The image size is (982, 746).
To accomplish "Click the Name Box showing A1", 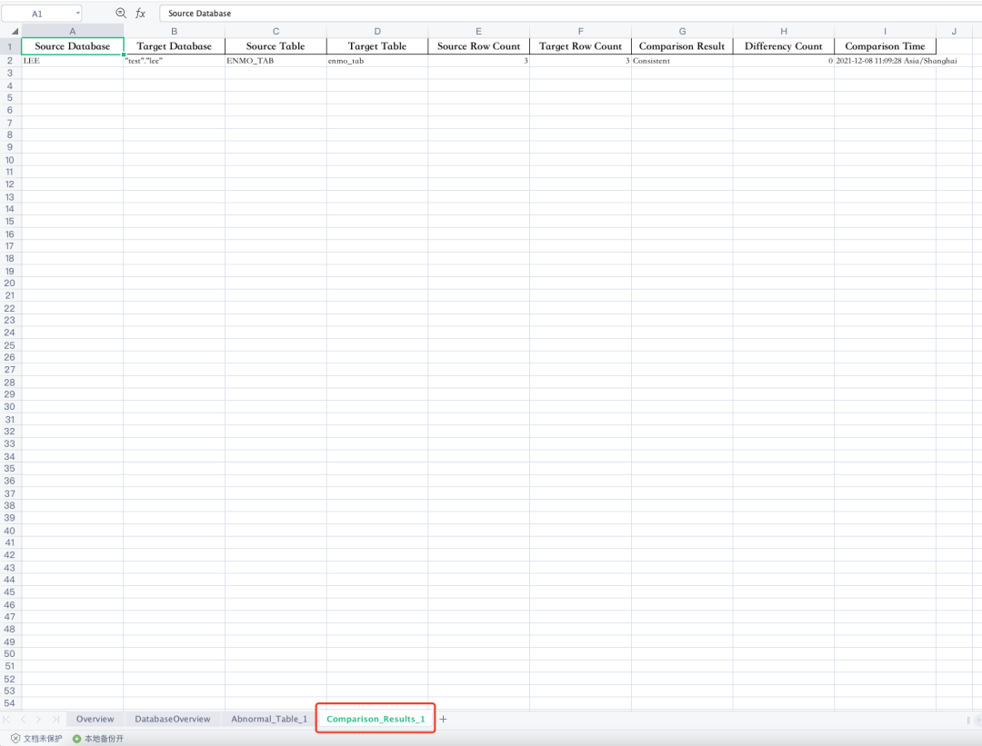I will click(x=37, y=13).
